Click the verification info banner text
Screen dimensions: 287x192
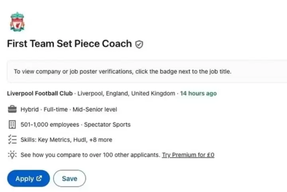point(122,72)
